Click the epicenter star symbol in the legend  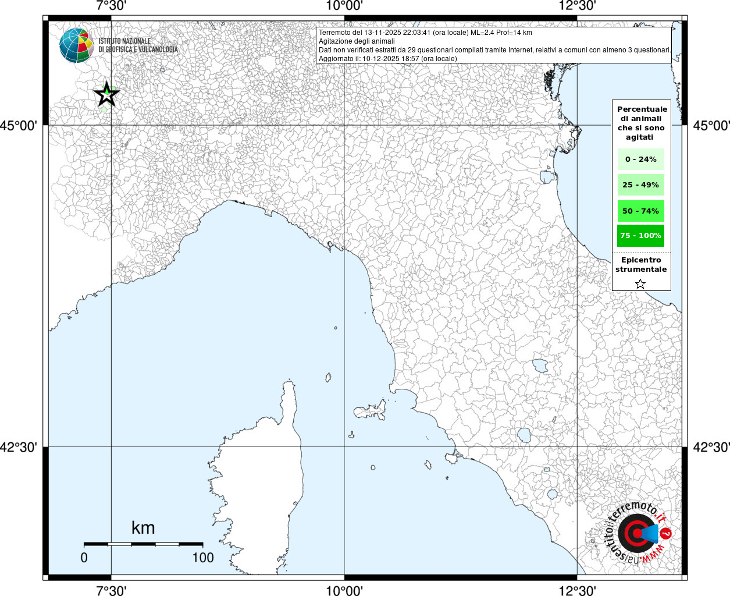tap(640, 284)
